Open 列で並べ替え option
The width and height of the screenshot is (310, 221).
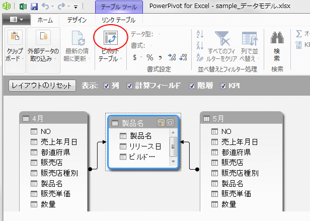click(250, 47)
